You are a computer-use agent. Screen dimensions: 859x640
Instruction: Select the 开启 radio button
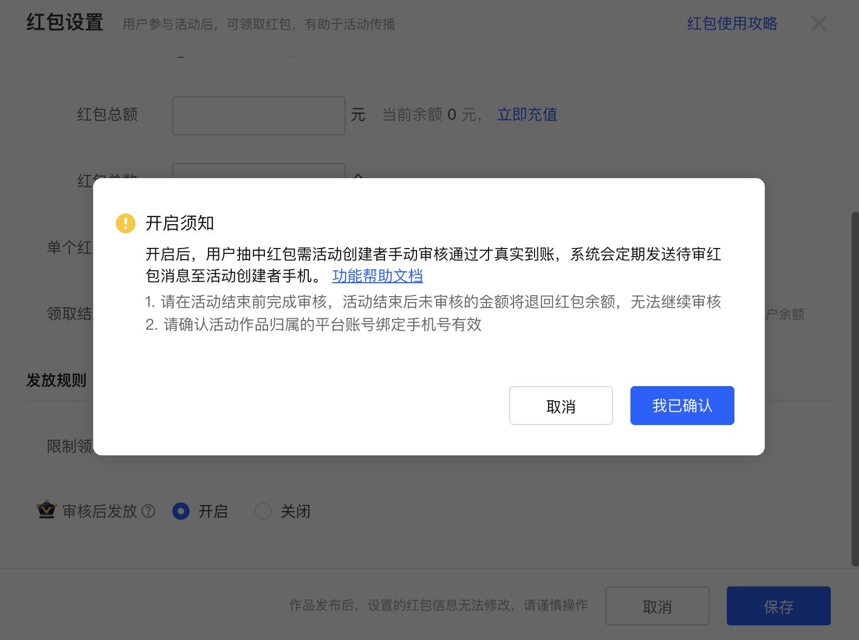click(181, 511)
